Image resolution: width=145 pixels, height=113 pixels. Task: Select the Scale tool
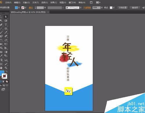tap(6, 40)
